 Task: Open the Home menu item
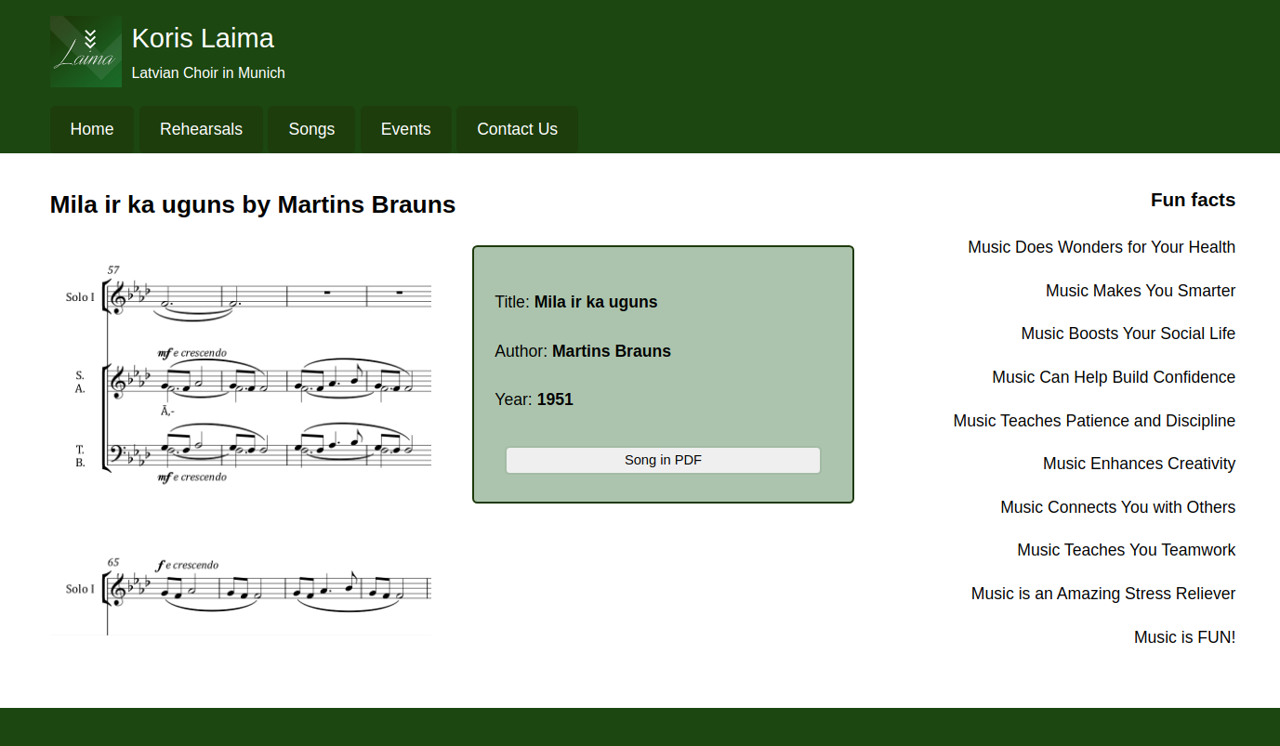tap(92, 129)
